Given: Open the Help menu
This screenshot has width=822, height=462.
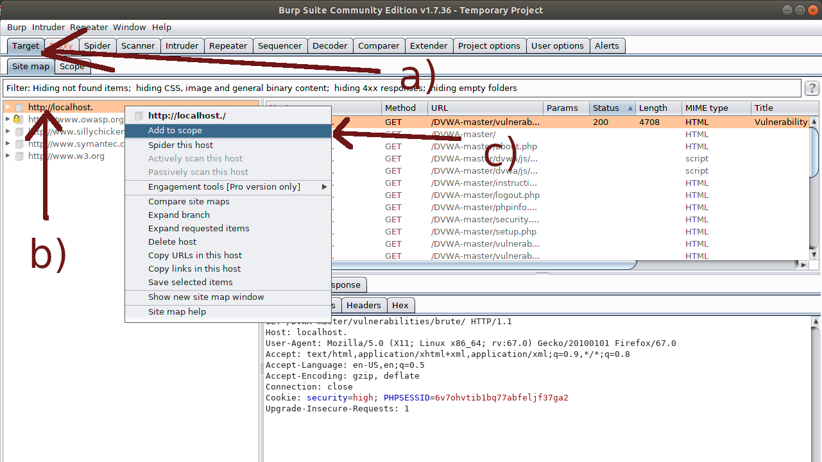Looking at the screenshot, I should pyautogui.click(x=162, y=28).
